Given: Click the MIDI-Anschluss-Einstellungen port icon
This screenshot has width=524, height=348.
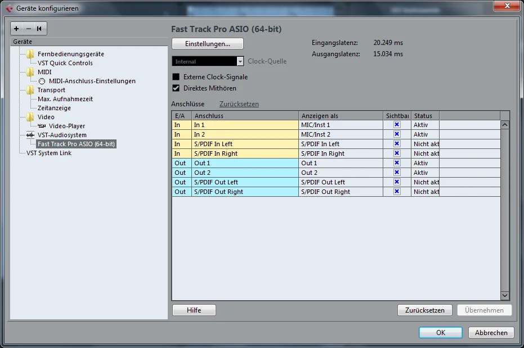Looking at the screenshot, I should coord(42,81).
